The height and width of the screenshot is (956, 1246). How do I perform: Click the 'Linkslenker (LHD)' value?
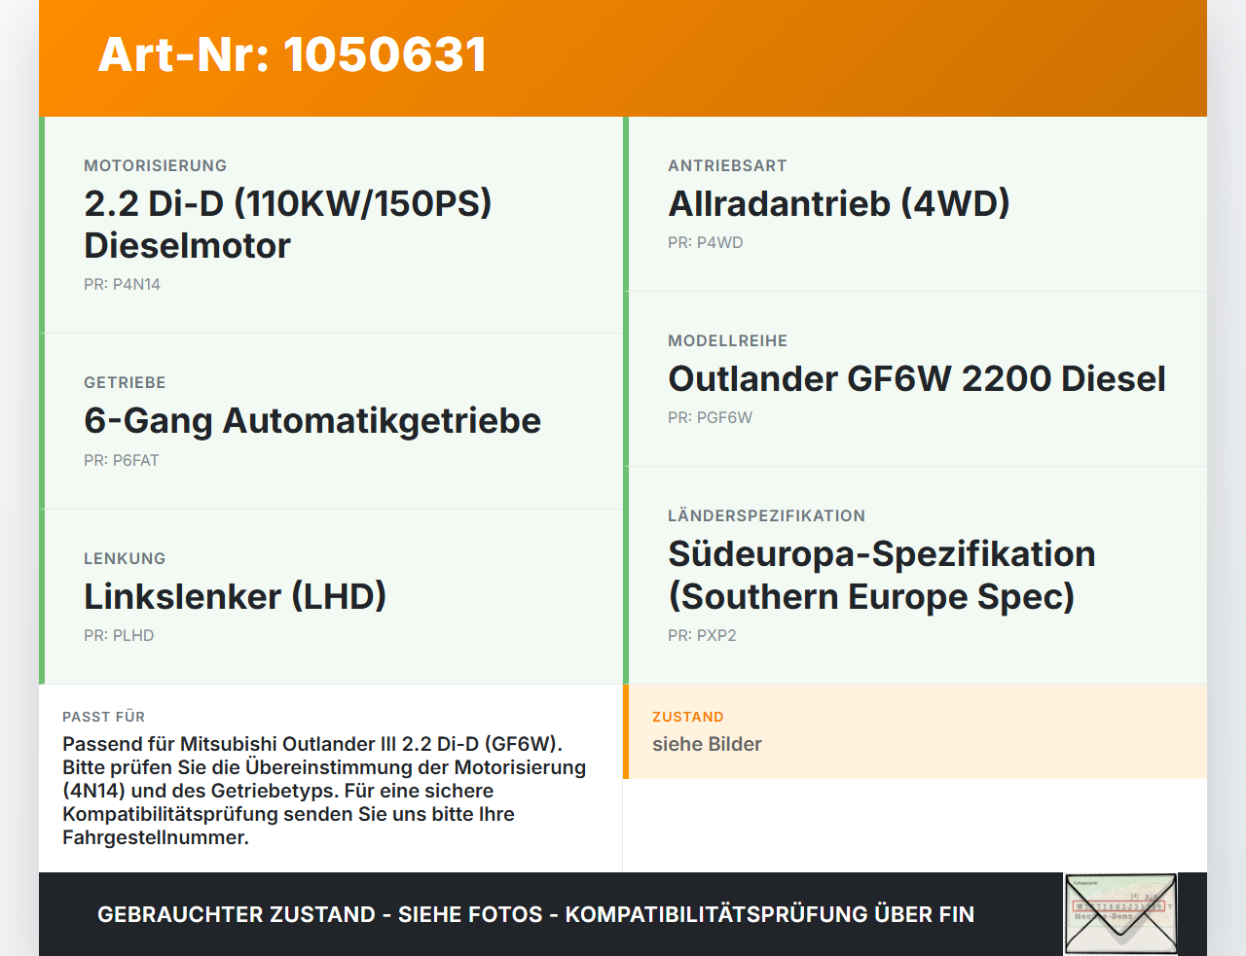(236, 596)
